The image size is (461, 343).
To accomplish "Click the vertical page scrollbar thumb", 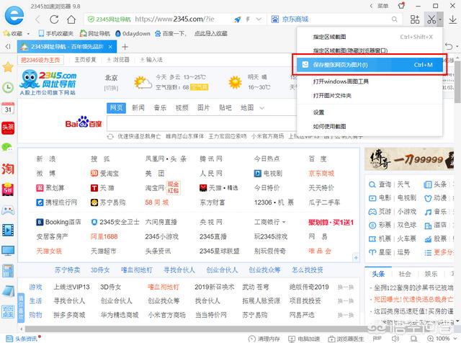I will pos(457,82).
